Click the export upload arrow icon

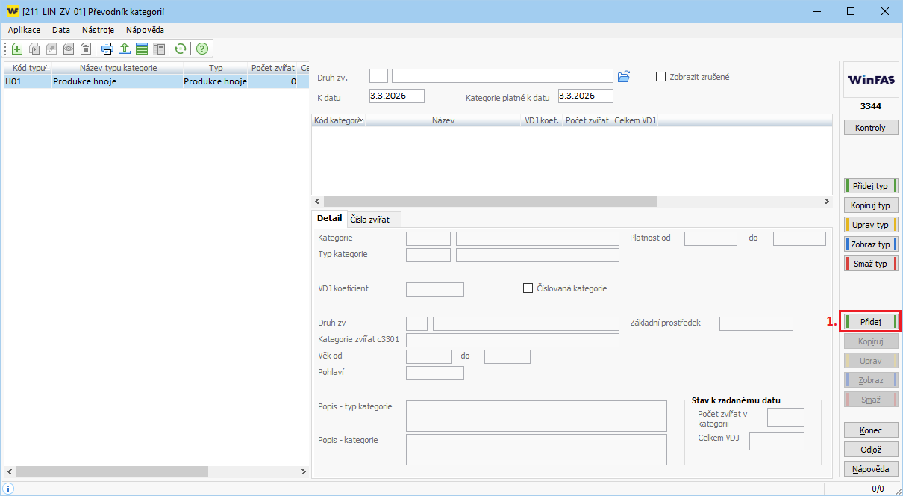click(125, 49)
